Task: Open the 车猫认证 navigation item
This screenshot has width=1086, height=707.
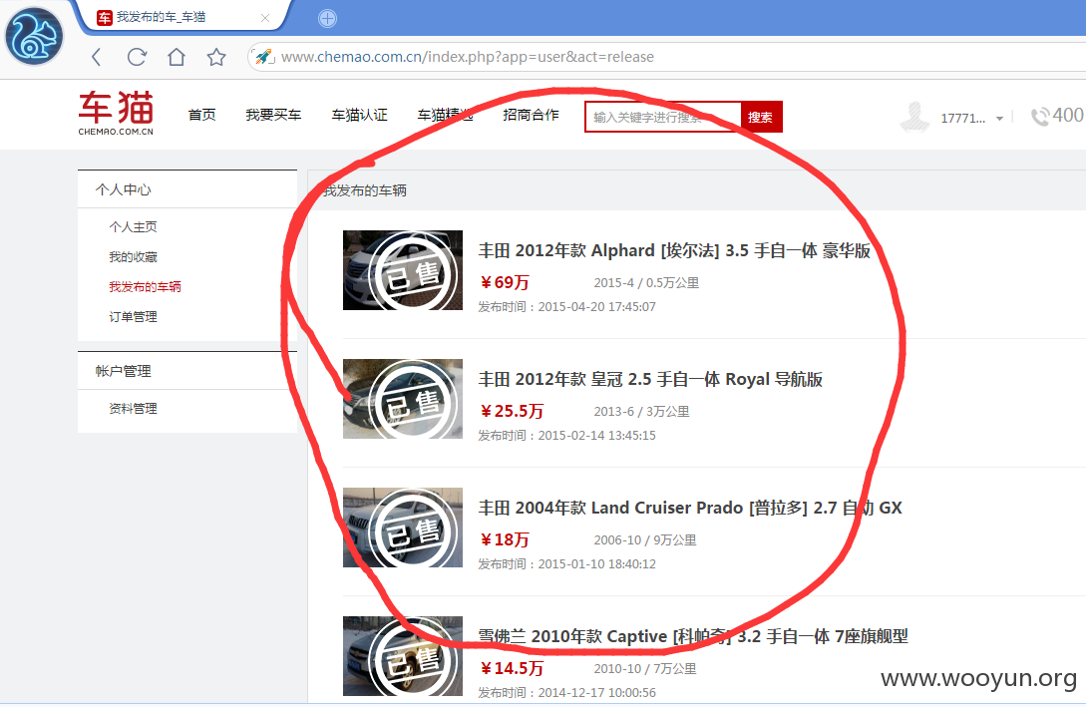Action: tap(359, 115)
